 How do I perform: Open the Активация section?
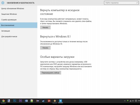(6, 31)
